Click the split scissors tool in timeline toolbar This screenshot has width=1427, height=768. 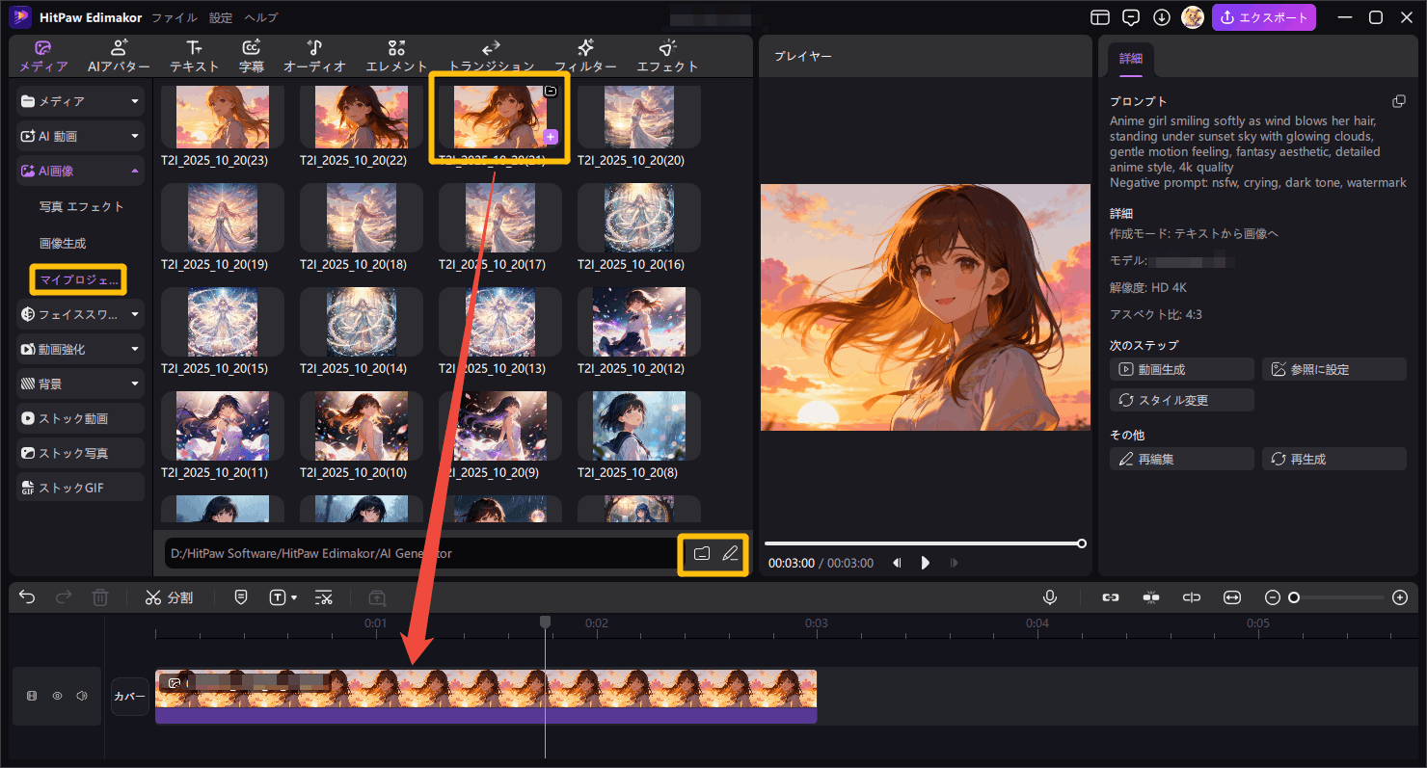169,597
